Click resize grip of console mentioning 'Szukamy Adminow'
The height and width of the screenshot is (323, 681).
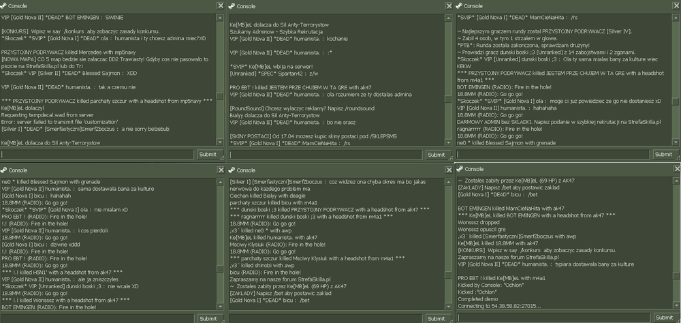(452, 158)
